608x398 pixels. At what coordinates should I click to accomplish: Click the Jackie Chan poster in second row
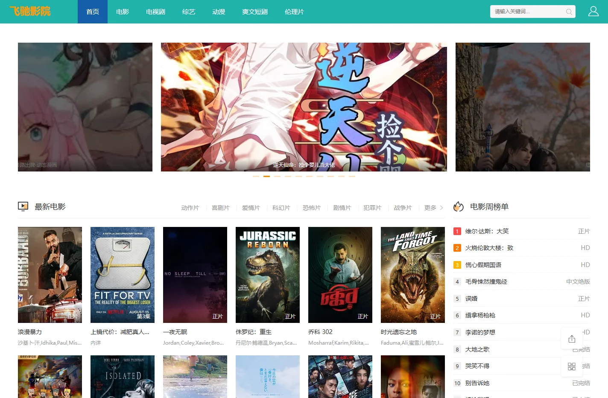pos(340,377)
